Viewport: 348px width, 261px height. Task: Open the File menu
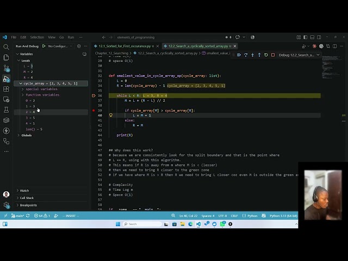(14, 38)
